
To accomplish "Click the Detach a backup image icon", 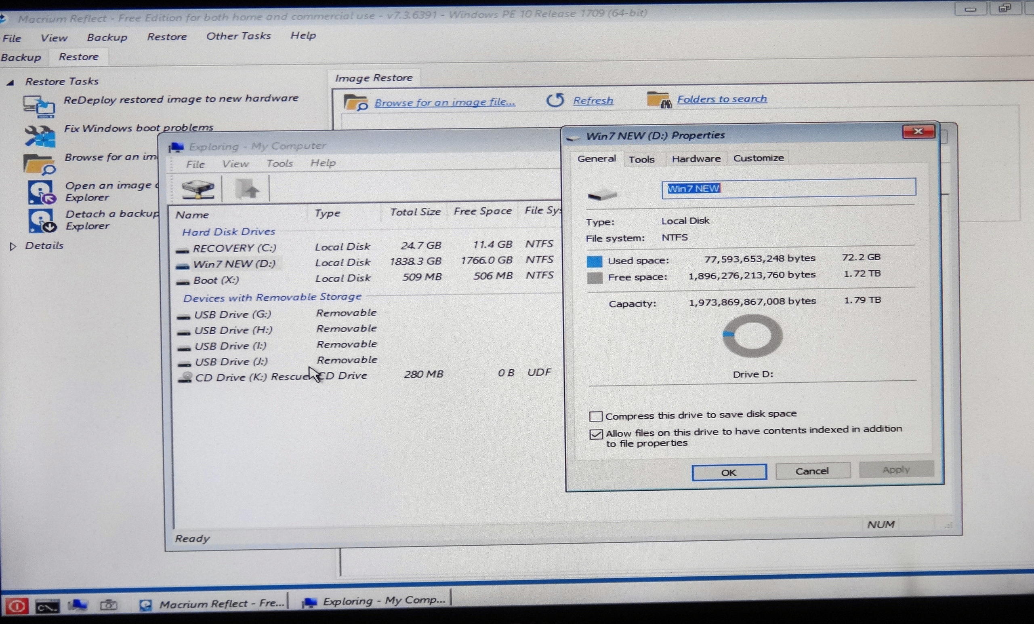I will 42,221.
